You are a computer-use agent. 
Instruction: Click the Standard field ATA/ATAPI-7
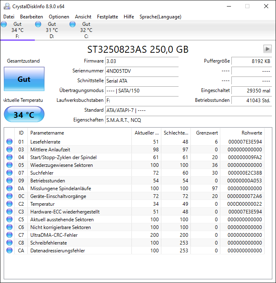pos(188,110)
